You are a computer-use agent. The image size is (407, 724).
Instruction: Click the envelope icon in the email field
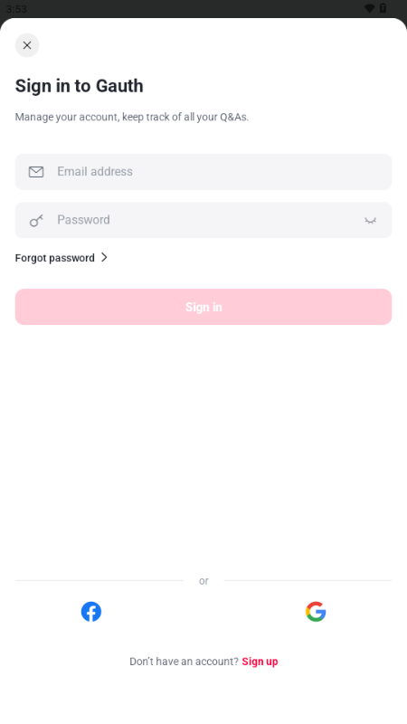(36, 172)
